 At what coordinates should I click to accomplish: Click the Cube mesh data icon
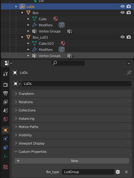[x=34, y=19]
